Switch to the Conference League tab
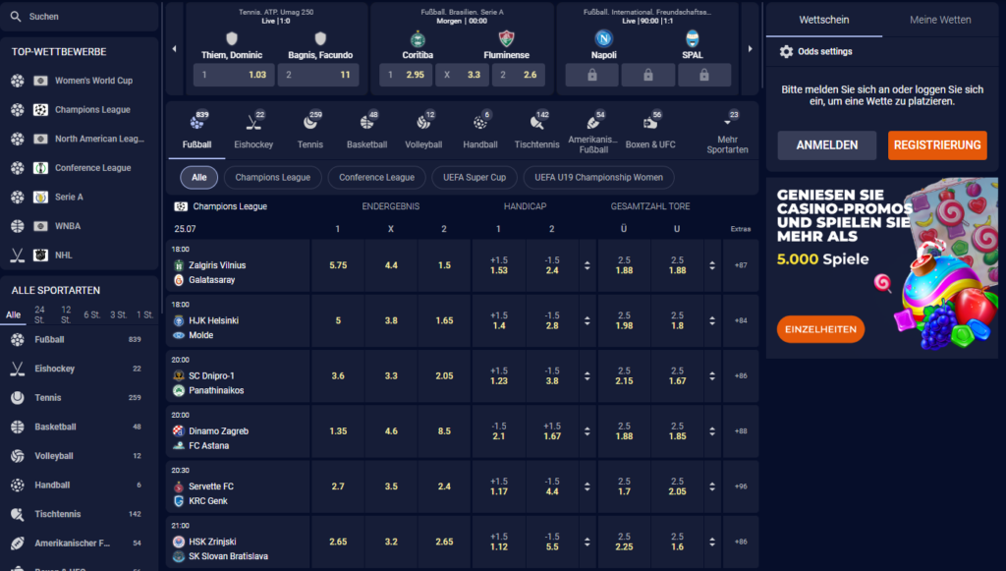The height and width of the screenshot is (571, 1006). coord(376,178)
